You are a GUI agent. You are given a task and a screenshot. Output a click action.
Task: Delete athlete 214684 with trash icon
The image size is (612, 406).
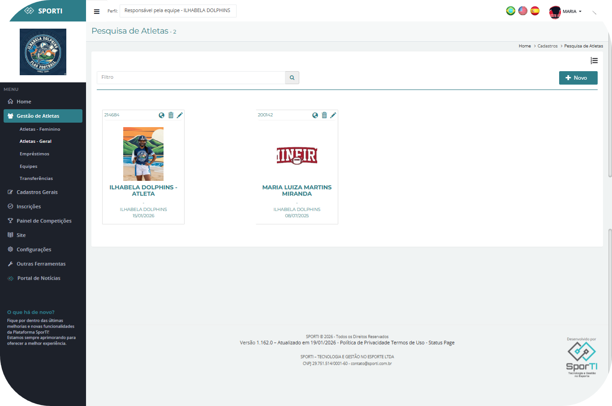[x=171, y=115]
